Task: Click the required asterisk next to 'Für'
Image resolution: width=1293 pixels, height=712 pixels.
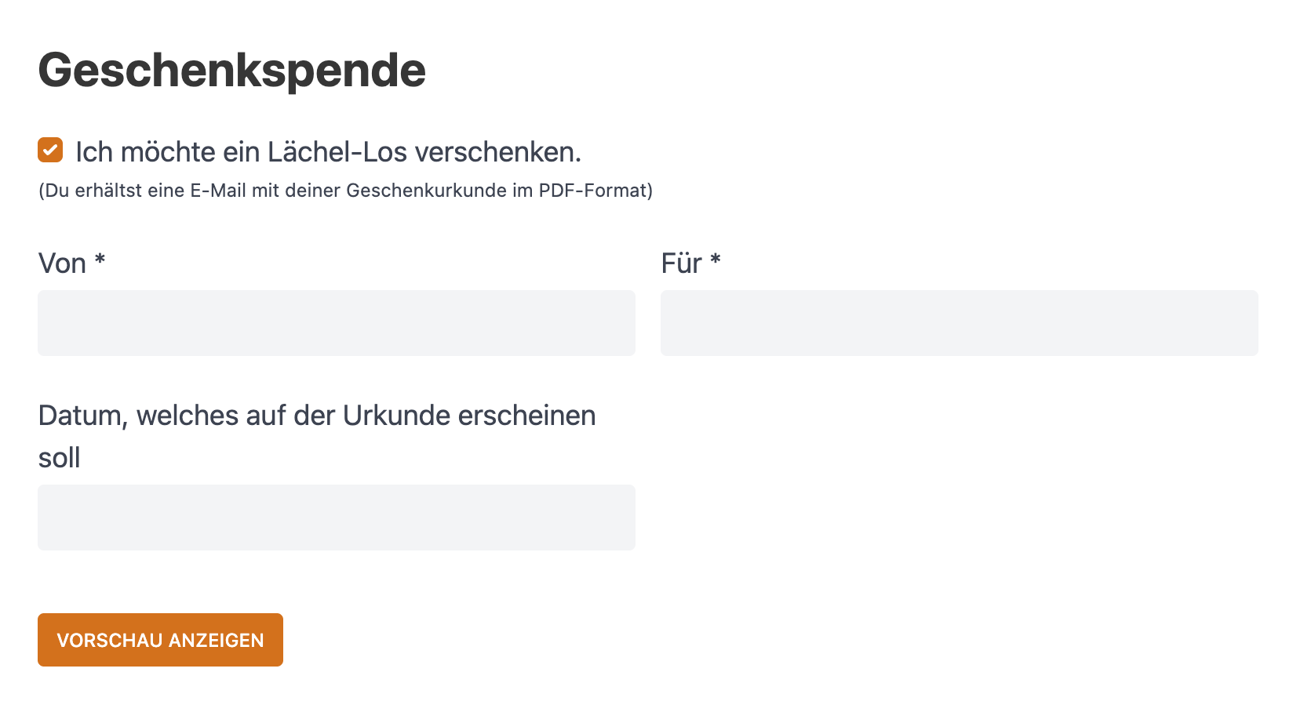Action: tap(716, 260)
